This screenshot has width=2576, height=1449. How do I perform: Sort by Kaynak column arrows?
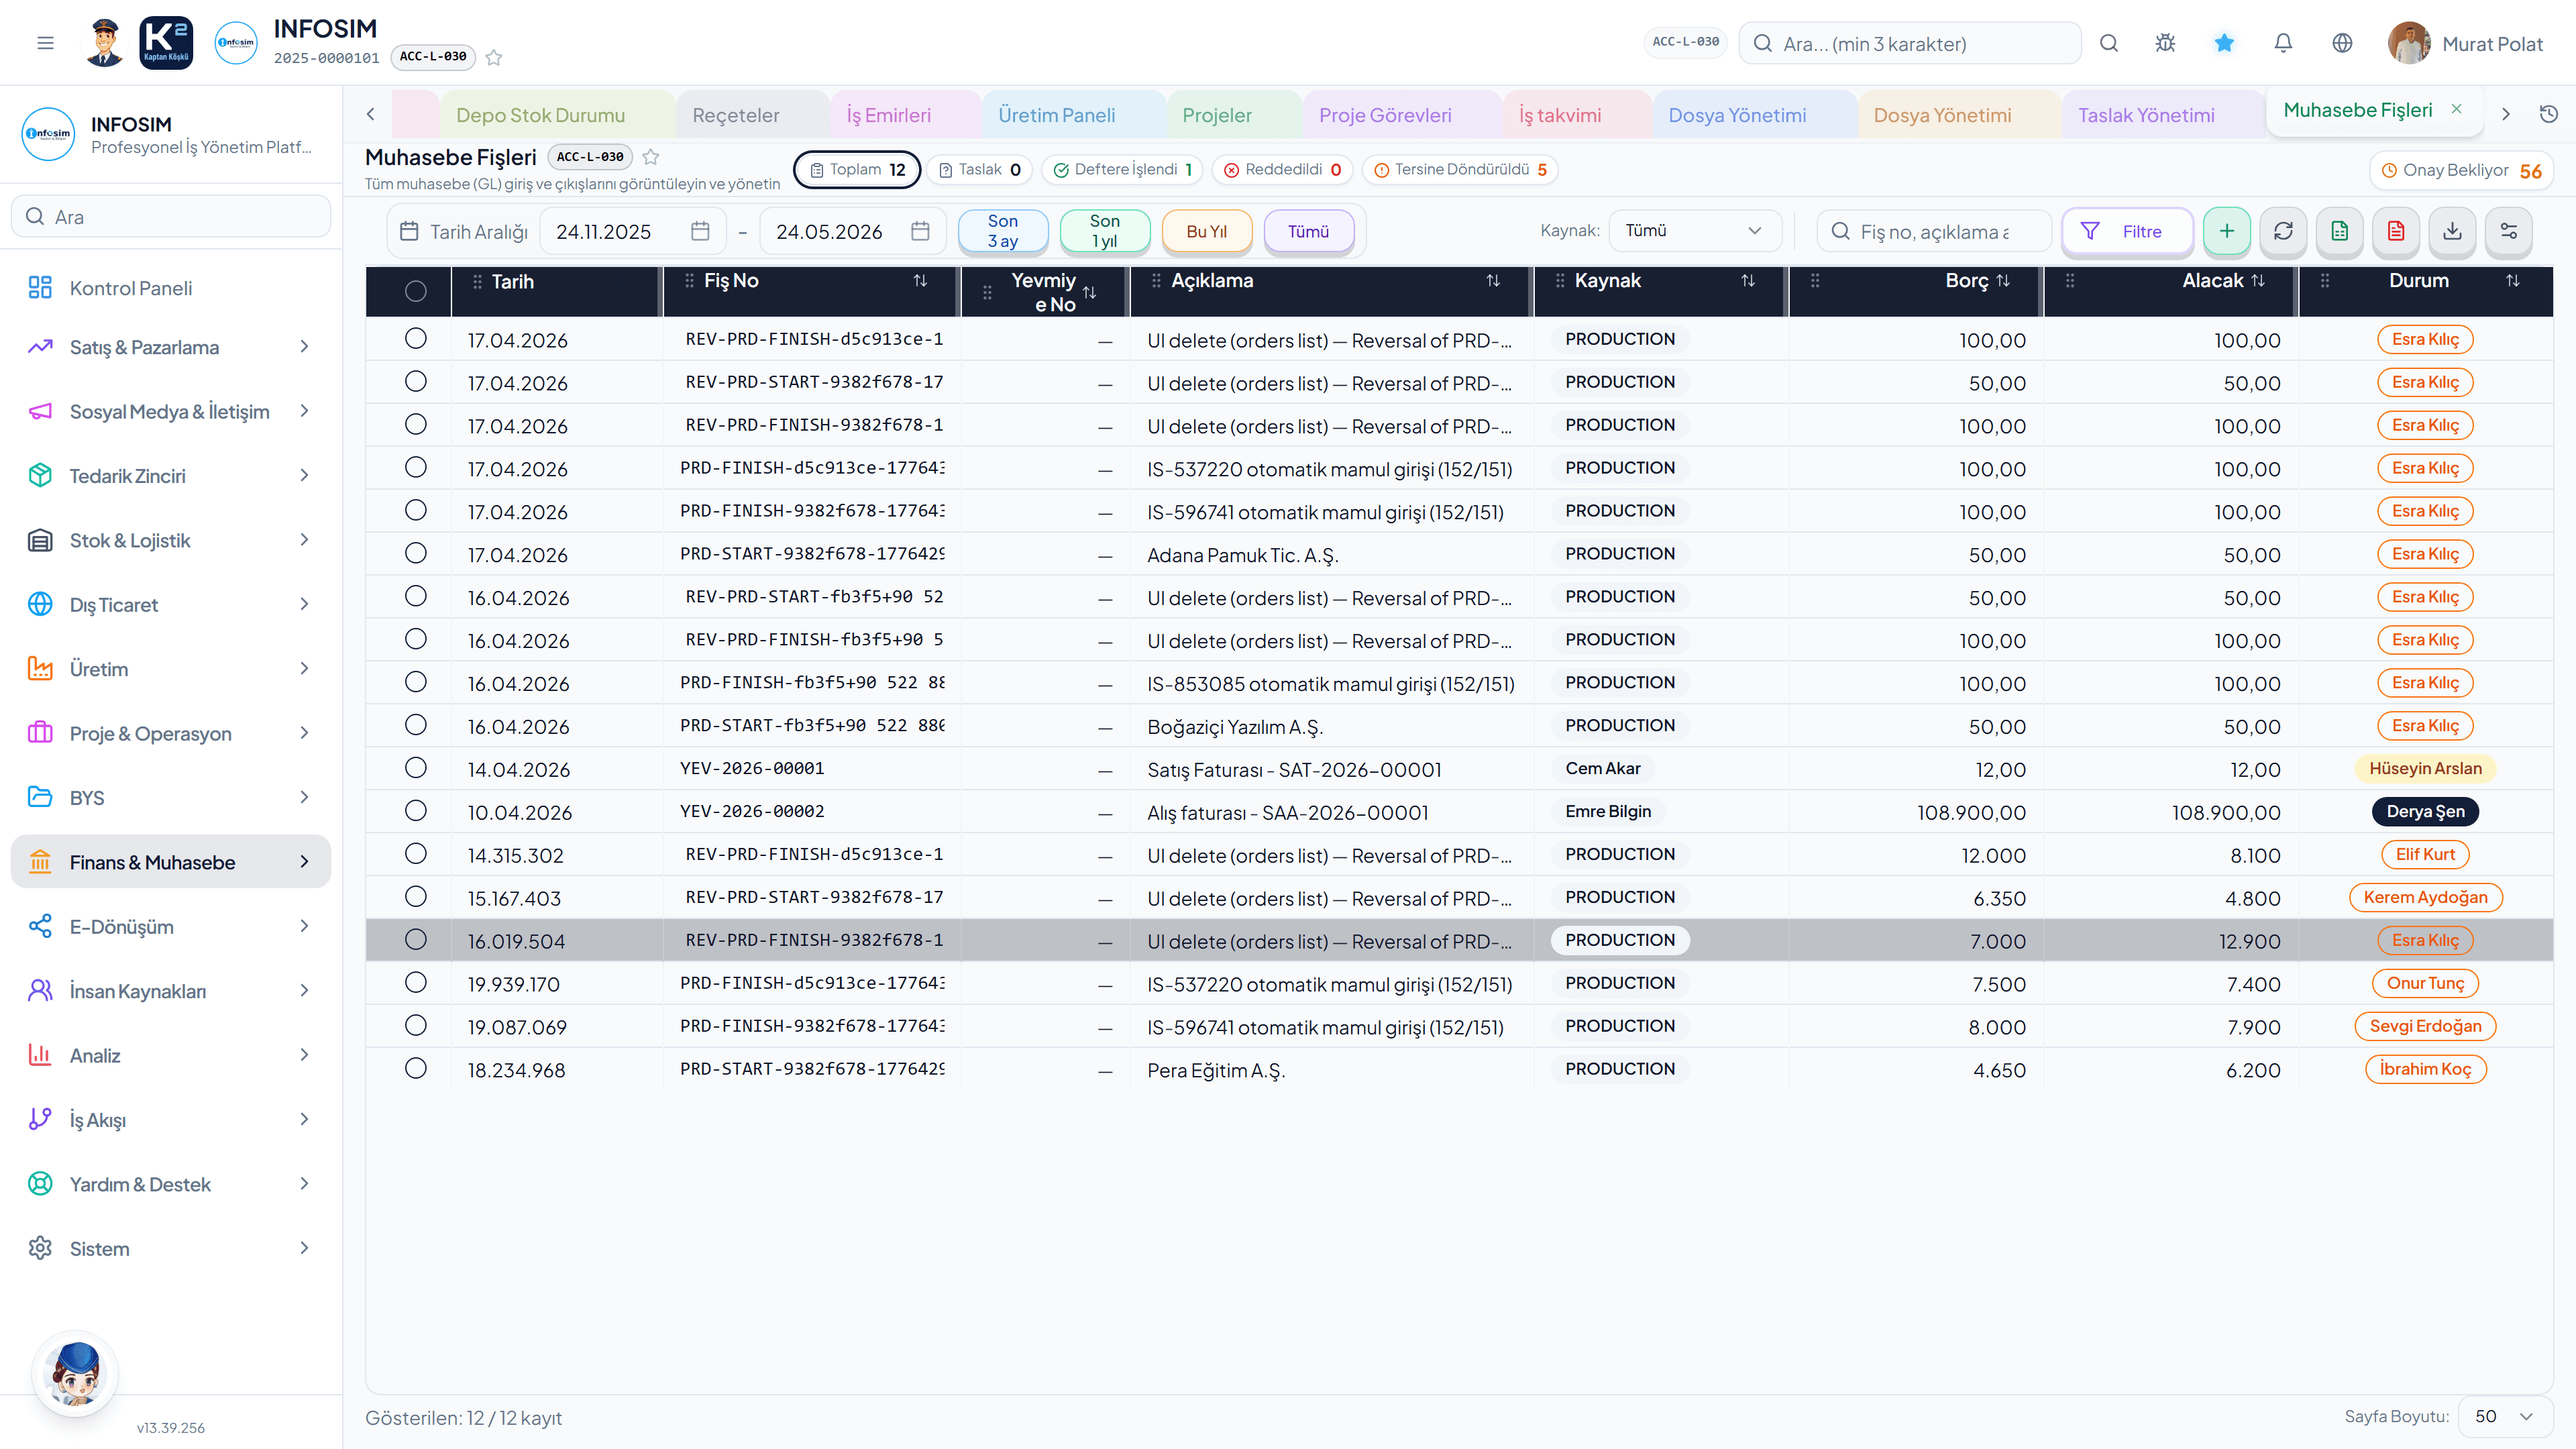click(1748, 281)
